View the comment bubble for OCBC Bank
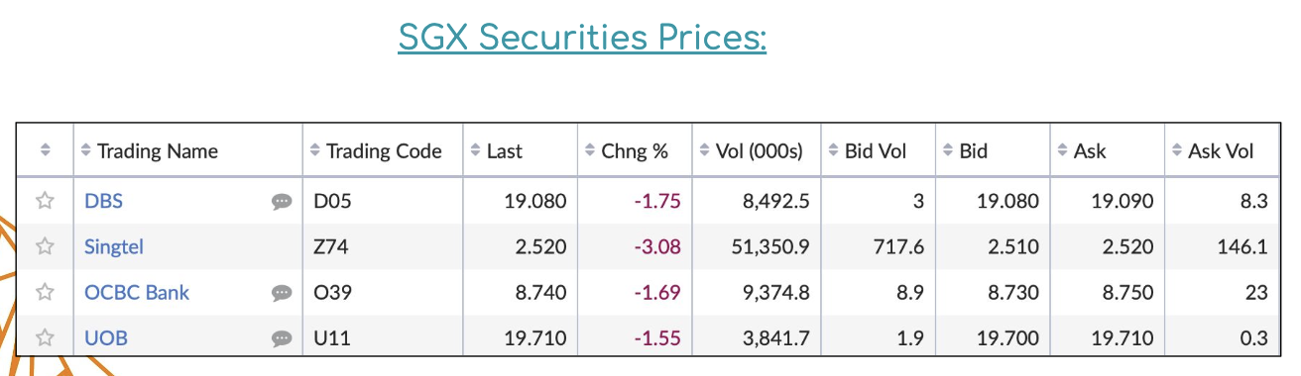The image size is (1301, 376). click(282, 293)
